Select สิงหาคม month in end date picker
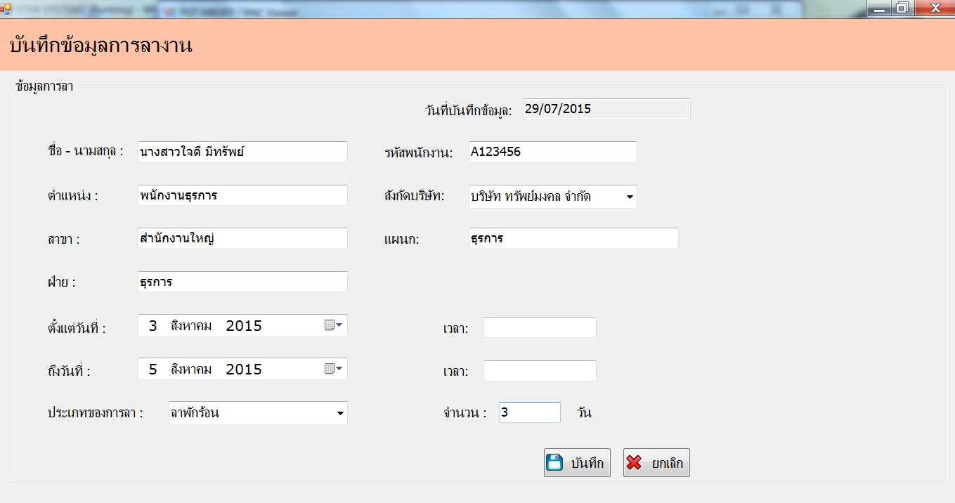 191,370
